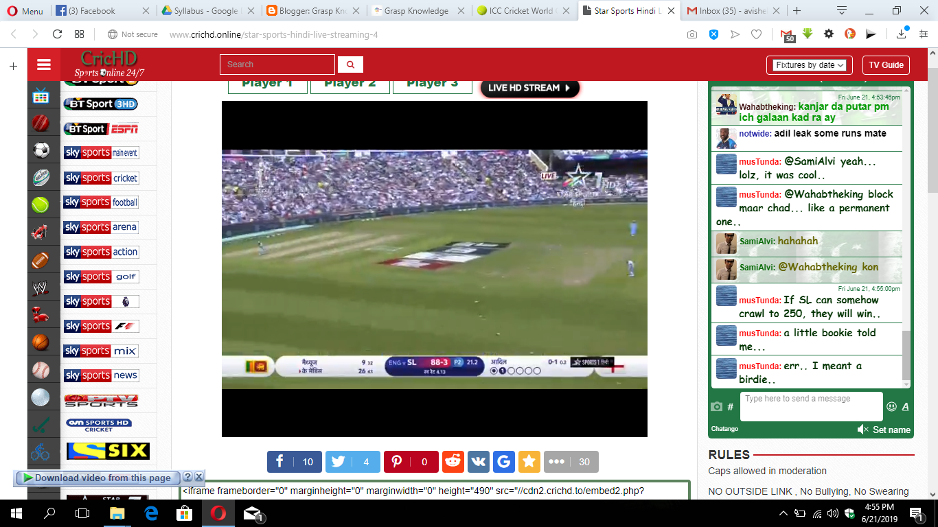Open the camera upload icon in chat
The image size is (938, 527).
click(716, 406)
